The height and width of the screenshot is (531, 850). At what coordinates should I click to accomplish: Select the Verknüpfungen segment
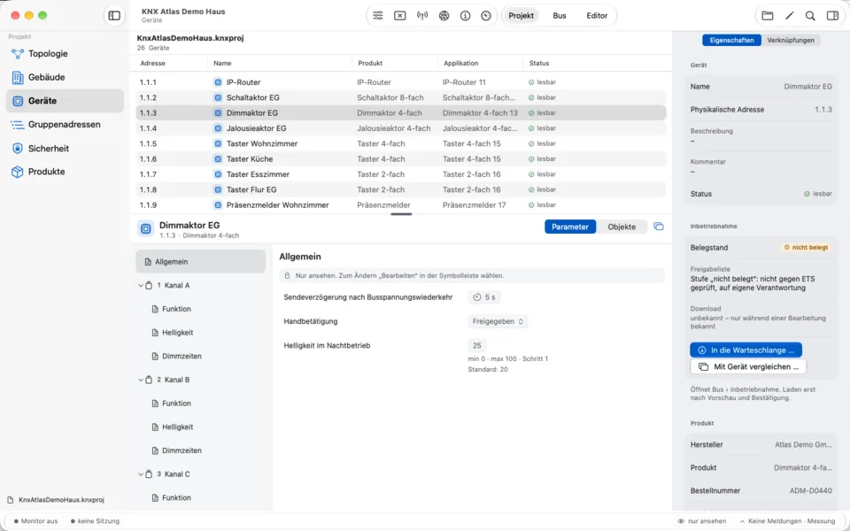point(791,40)
